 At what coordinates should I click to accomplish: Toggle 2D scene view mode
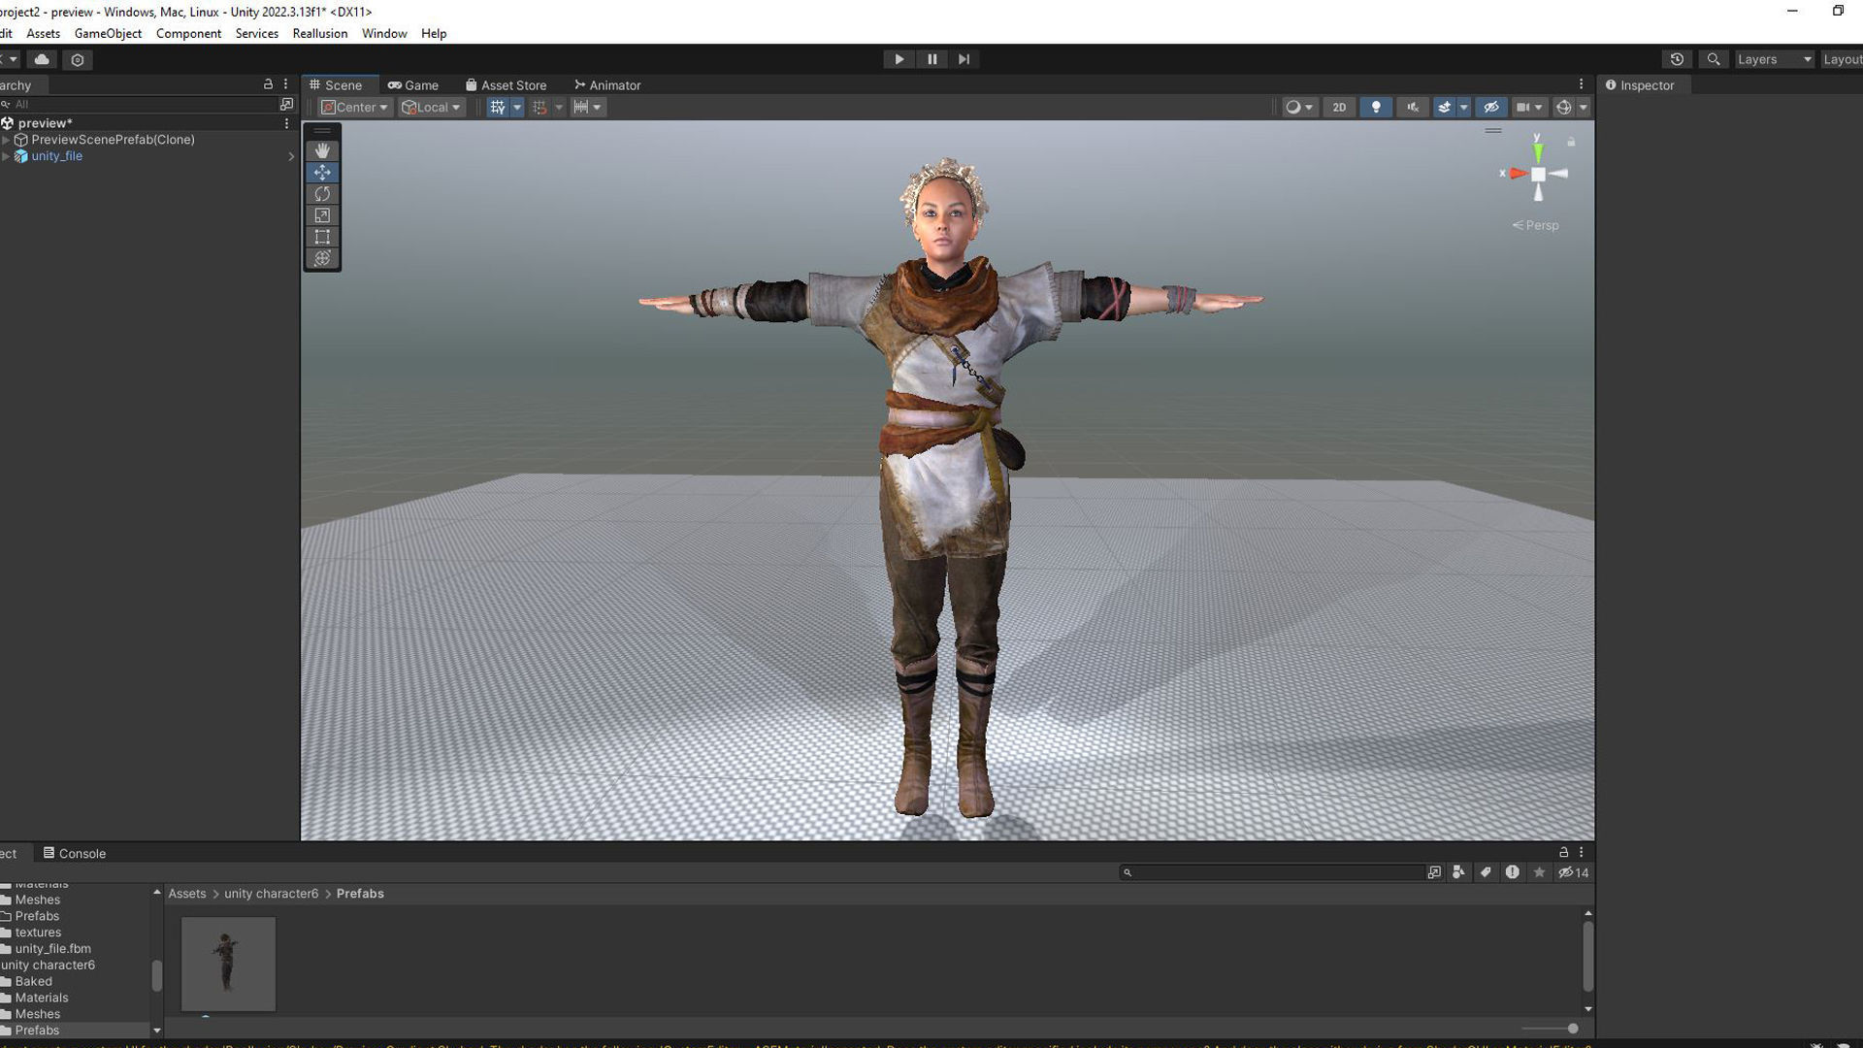pyautogui.click(x=1339, y=108)
